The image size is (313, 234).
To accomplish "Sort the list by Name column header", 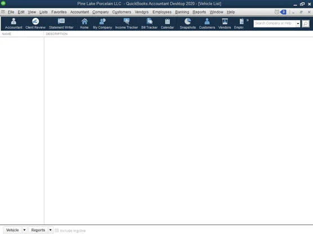I will coord(7,34).
